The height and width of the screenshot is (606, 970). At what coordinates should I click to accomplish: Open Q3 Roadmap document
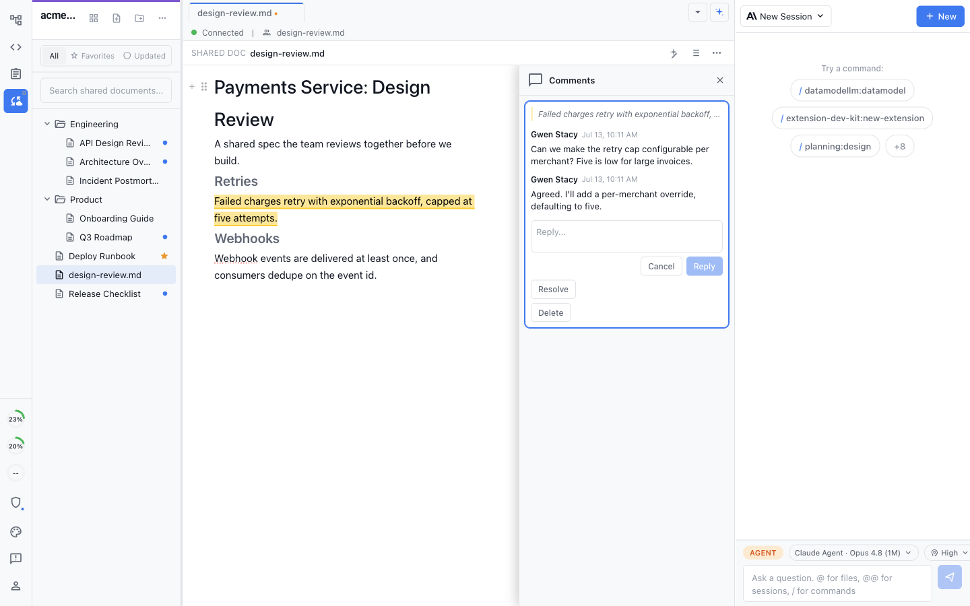[106, 237]
